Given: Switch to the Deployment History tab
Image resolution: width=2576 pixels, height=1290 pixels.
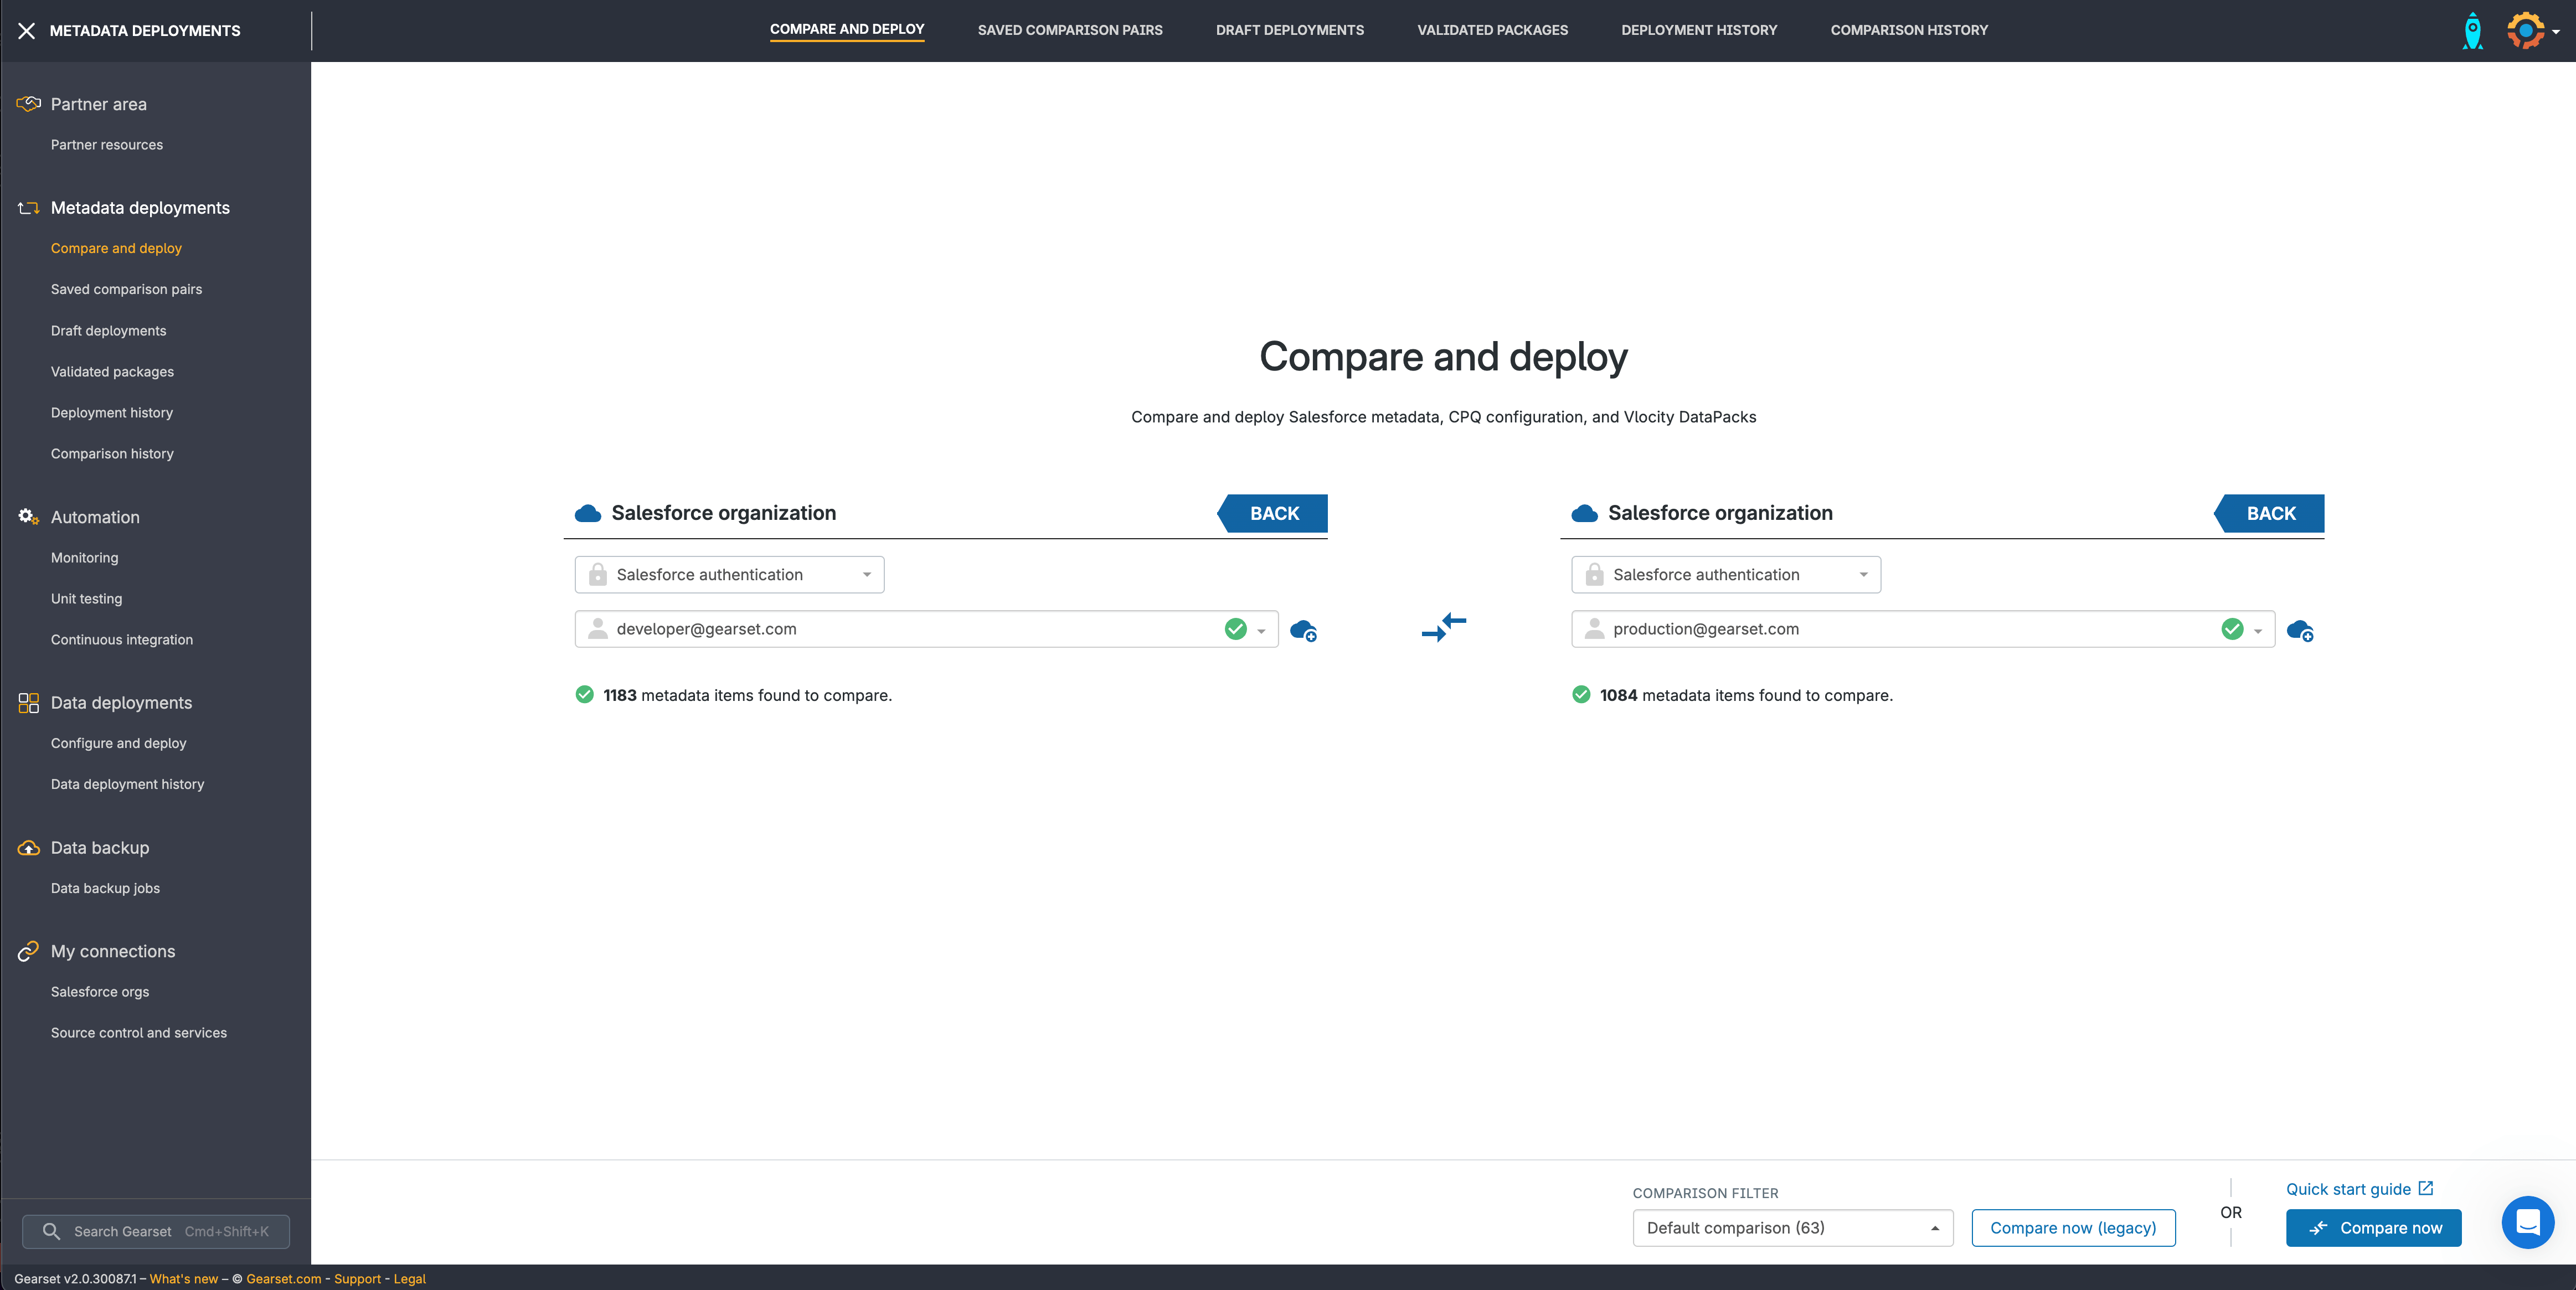Looking at the screenshot, I should coord(1698,30).
